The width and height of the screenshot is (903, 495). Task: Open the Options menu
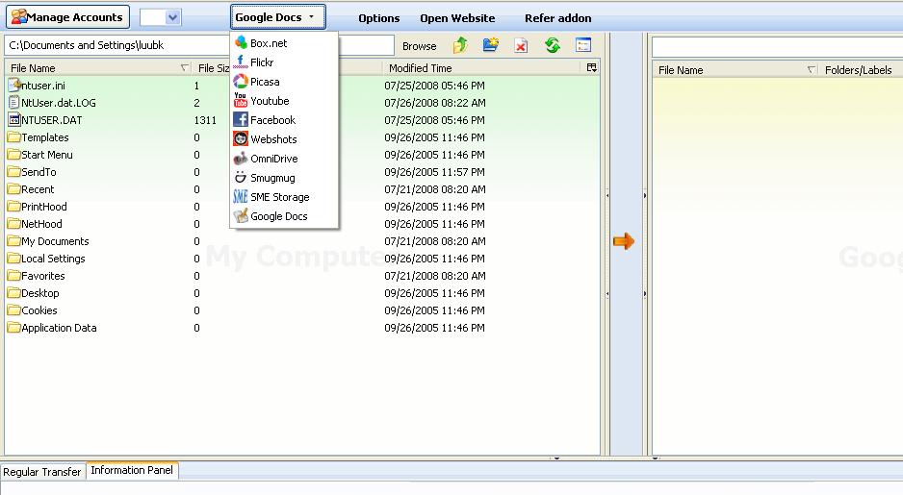pyautogui.click(x=379, y=18)
